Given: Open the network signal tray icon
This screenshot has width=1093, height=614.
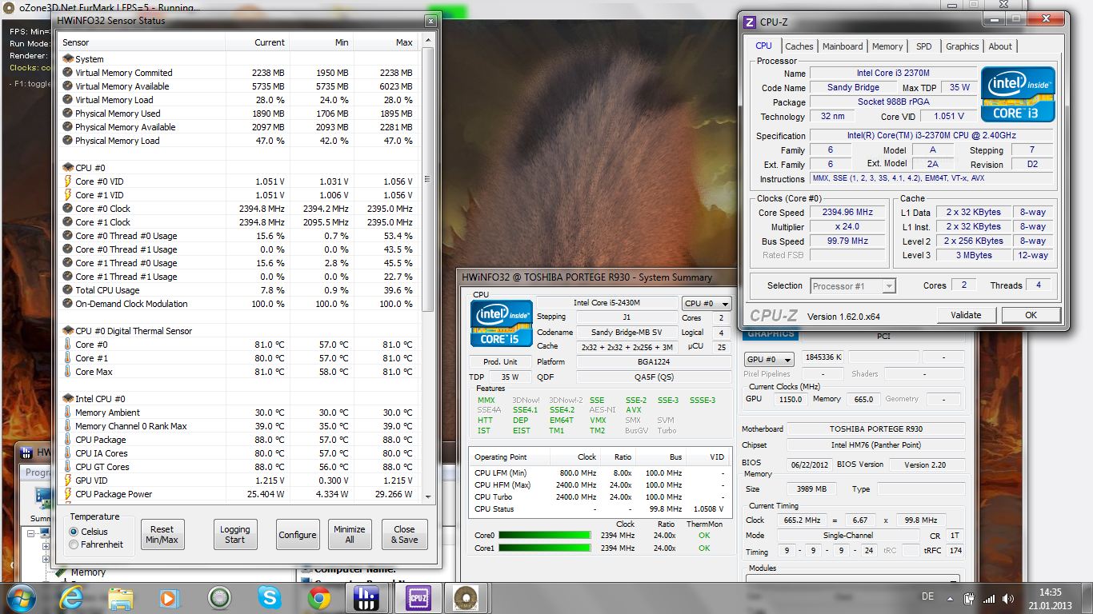Looking at the screenshot, I should click(x=989, y=598).
